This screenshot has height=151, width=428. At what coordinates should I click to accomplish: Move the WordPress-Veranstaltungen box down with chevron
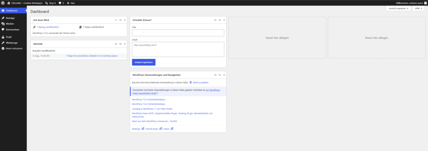[220, 75]
